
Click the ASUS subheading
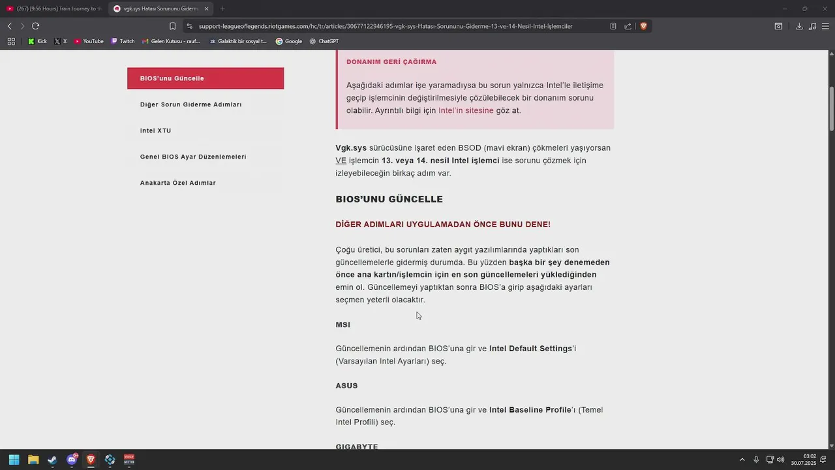pos(346,386)
